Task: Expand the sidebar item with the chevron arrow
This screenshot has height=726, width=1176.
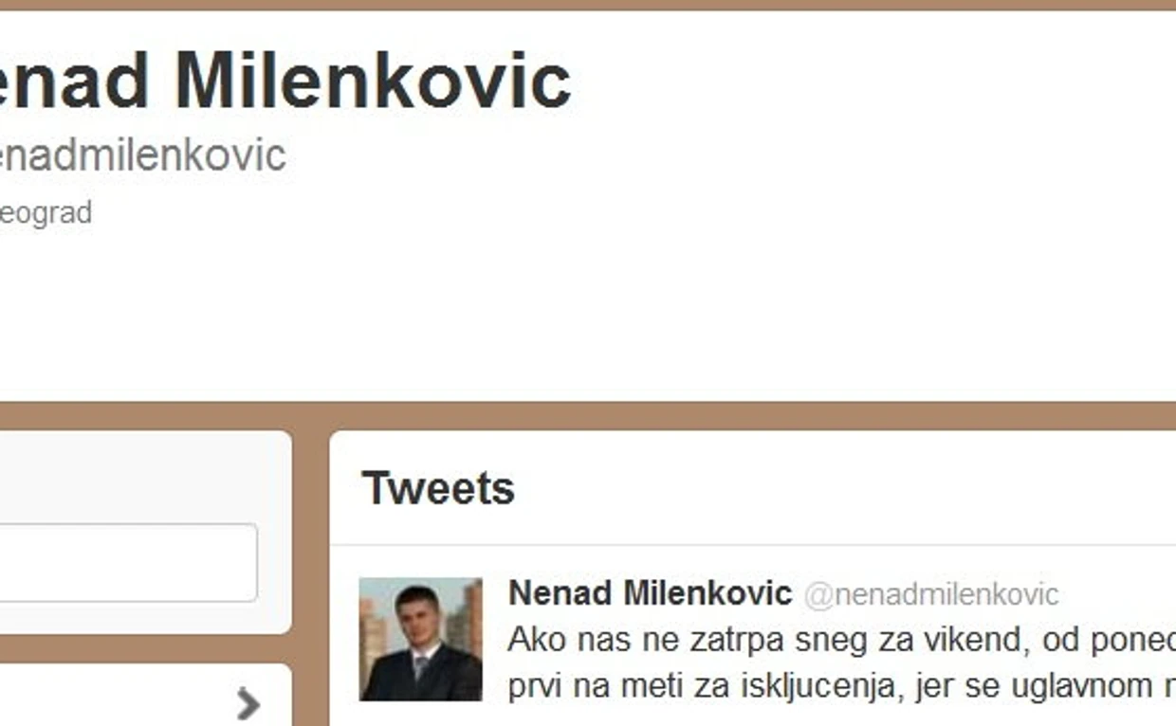Action: (x=248, y=703)
